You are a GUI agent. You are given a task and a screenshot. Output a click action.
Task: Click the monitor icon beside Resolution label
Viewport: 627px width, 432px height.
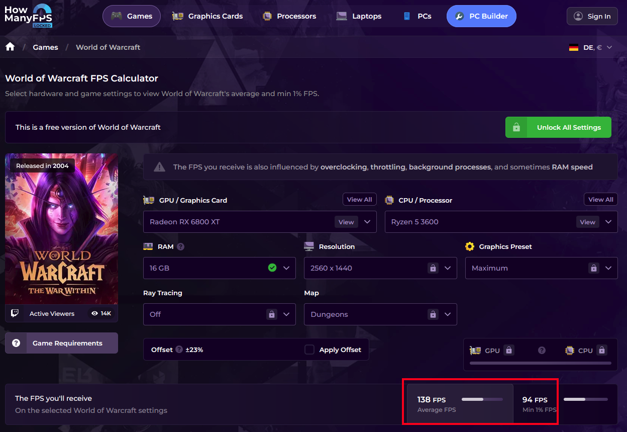[309, 246]
